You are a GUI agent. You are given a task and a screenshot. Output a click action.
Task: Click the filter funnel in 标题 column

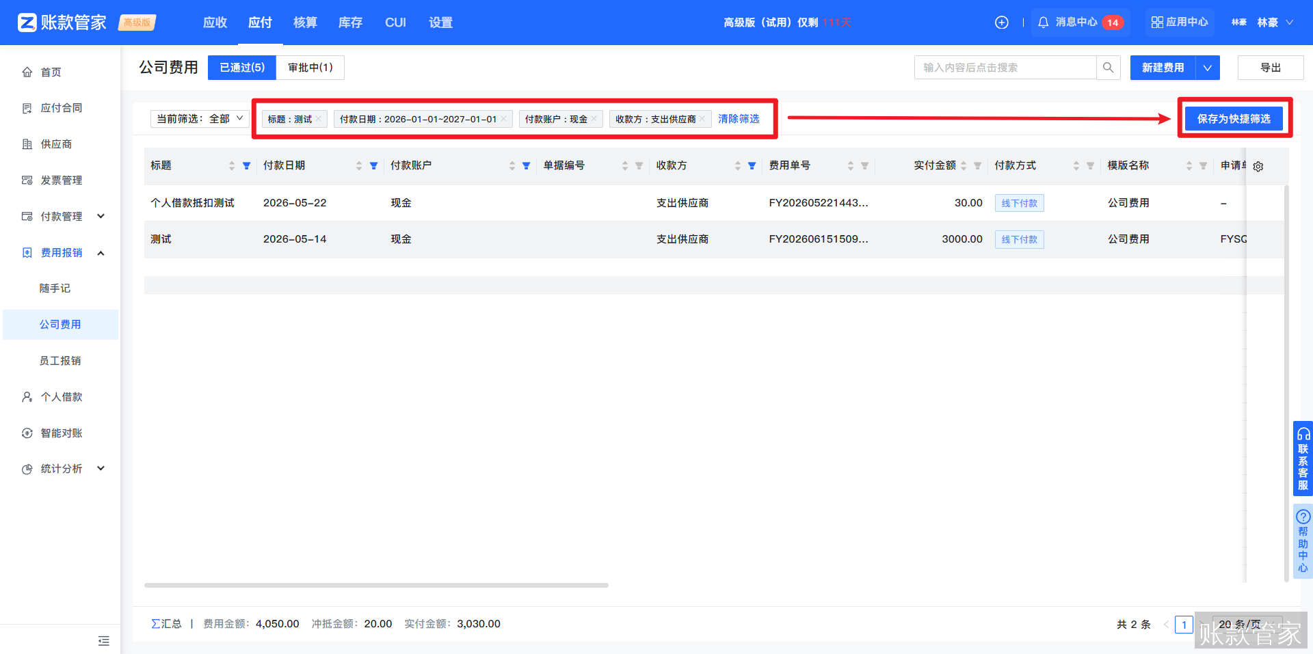point(247,166)
